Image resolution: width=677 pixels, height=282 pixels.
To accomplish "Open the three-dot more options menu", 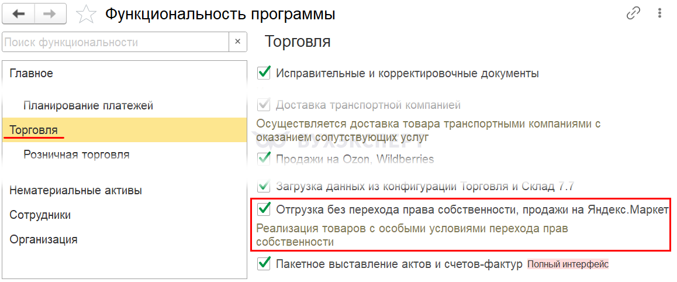I will coord(660,13).
